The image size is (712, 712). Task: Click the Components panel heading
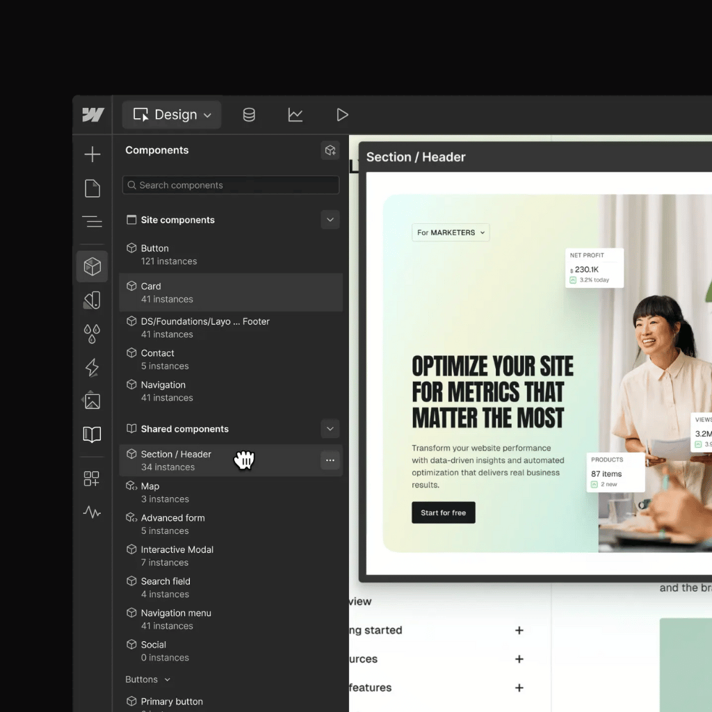156,150
